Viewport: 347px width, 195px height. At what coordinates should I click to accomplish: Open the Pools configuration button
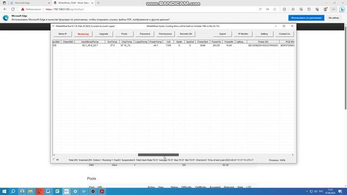(x=124, y=34)
